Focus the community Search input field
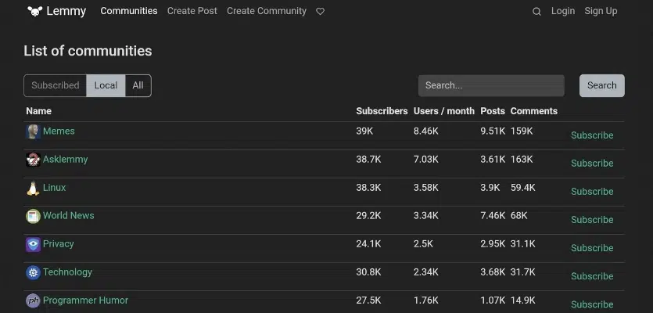653x313 pixels. tap(491, 86)
